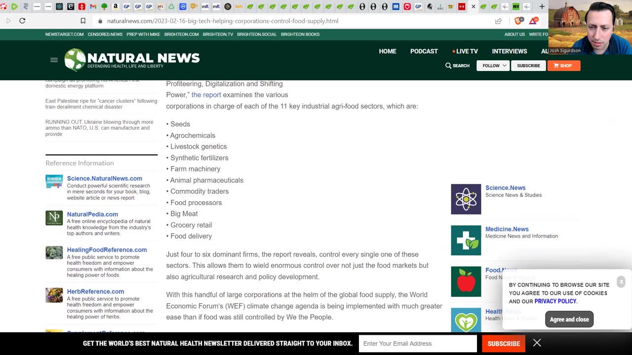This screenshot has height=355, width=632.
Task: Click Agree and close button
Action: point(569,319)
